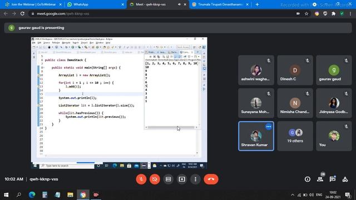This screenshot has width=356, height=200.
Task: Select the ashwini wagha tile
Action: tap(256, 71)
